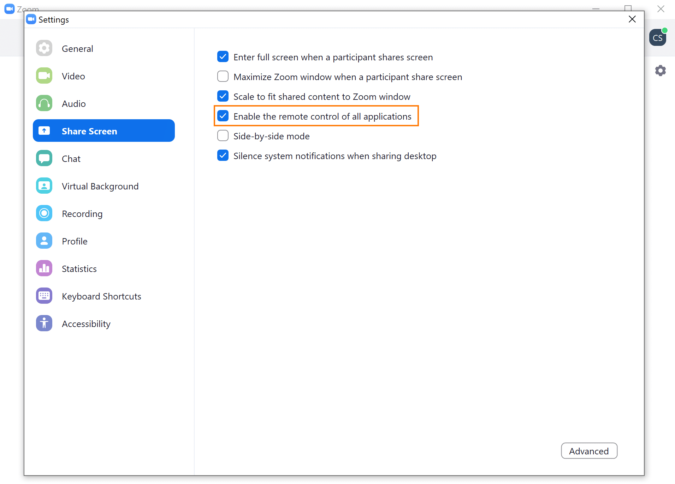
Task: Open the Advanced button
Action: pos(589,451)
